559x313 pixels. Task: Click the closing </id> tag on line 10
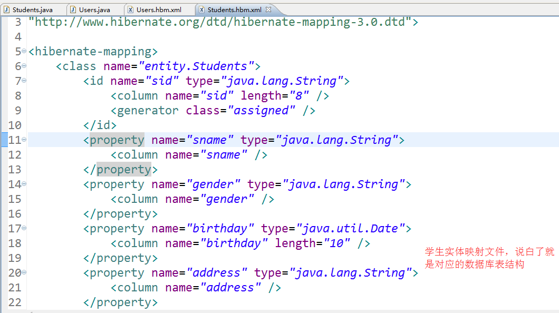(100, 125)
